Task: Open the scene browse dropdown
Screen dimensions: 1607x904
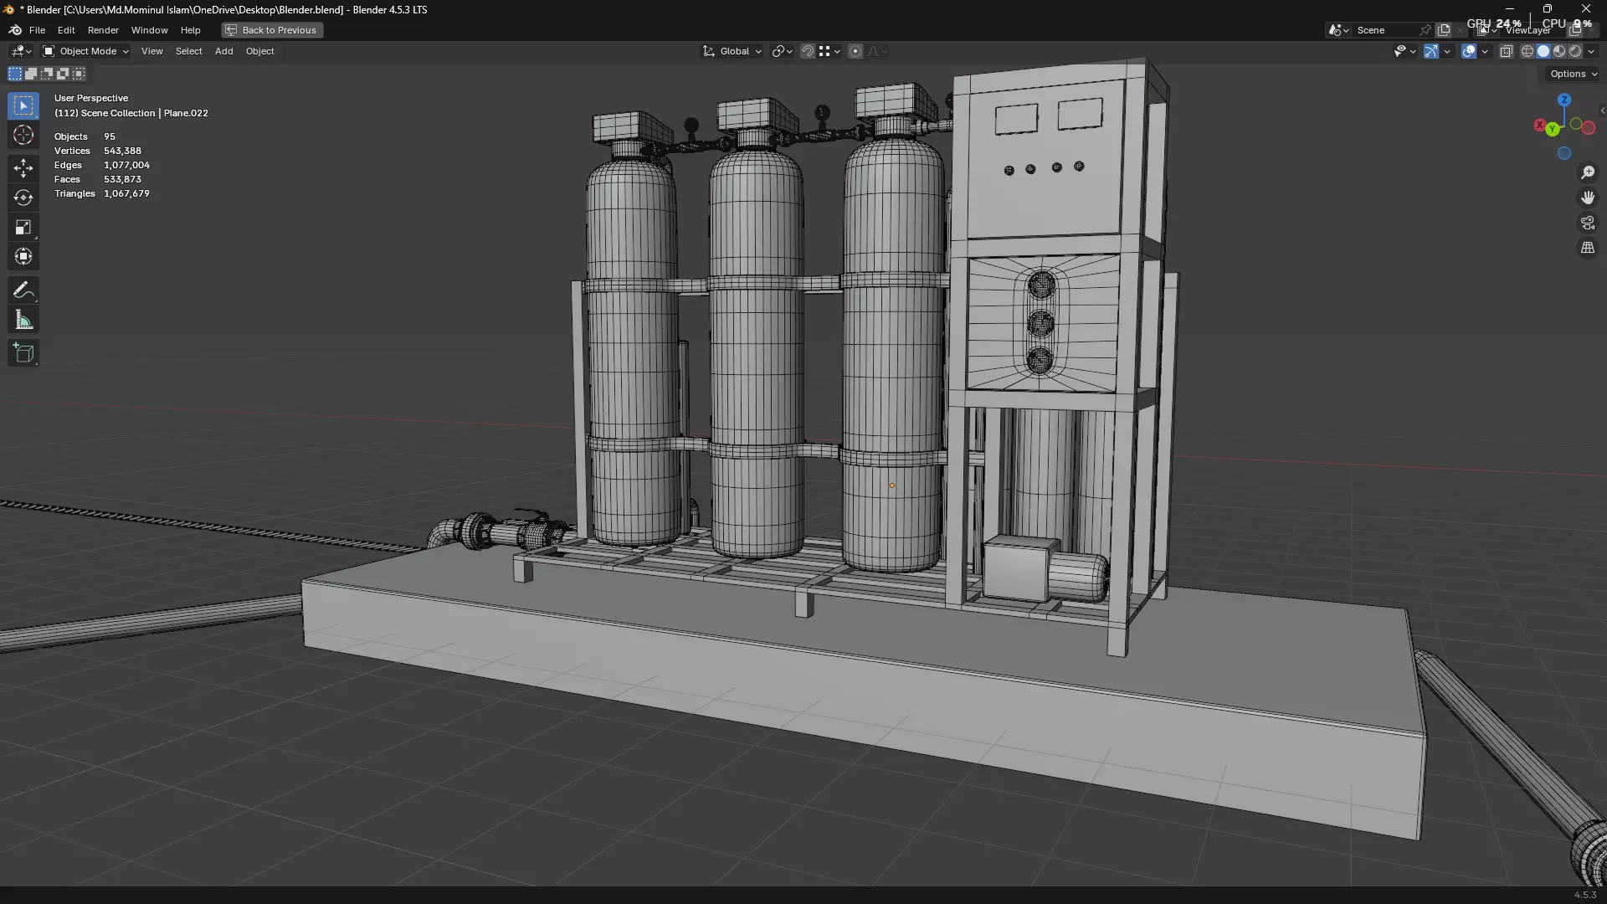Action: click(1338, 30)
